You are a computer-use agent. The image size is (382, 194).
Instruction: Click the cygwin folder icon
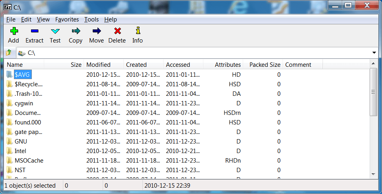tap(10, 103)
